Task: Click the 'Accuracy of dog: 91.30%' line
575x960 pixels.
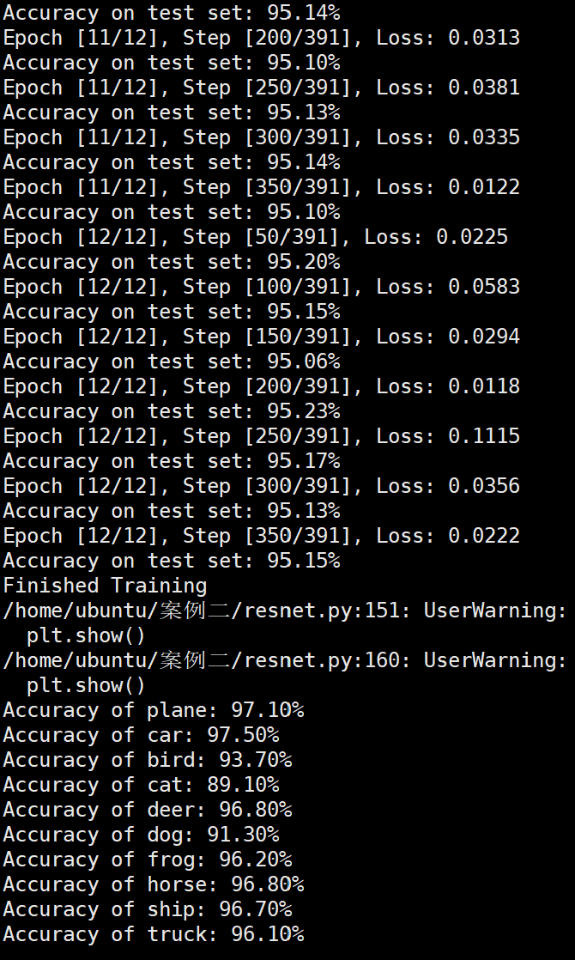Action: pyautogui.click(x=142, y=835)
